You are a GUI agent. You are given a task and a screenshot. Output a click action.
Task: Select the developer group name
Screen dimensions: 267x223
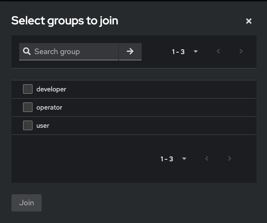51,89
